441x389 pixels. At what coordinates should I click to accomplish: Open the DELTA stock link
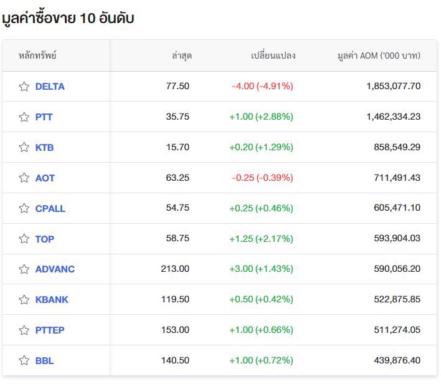[50, 87]
